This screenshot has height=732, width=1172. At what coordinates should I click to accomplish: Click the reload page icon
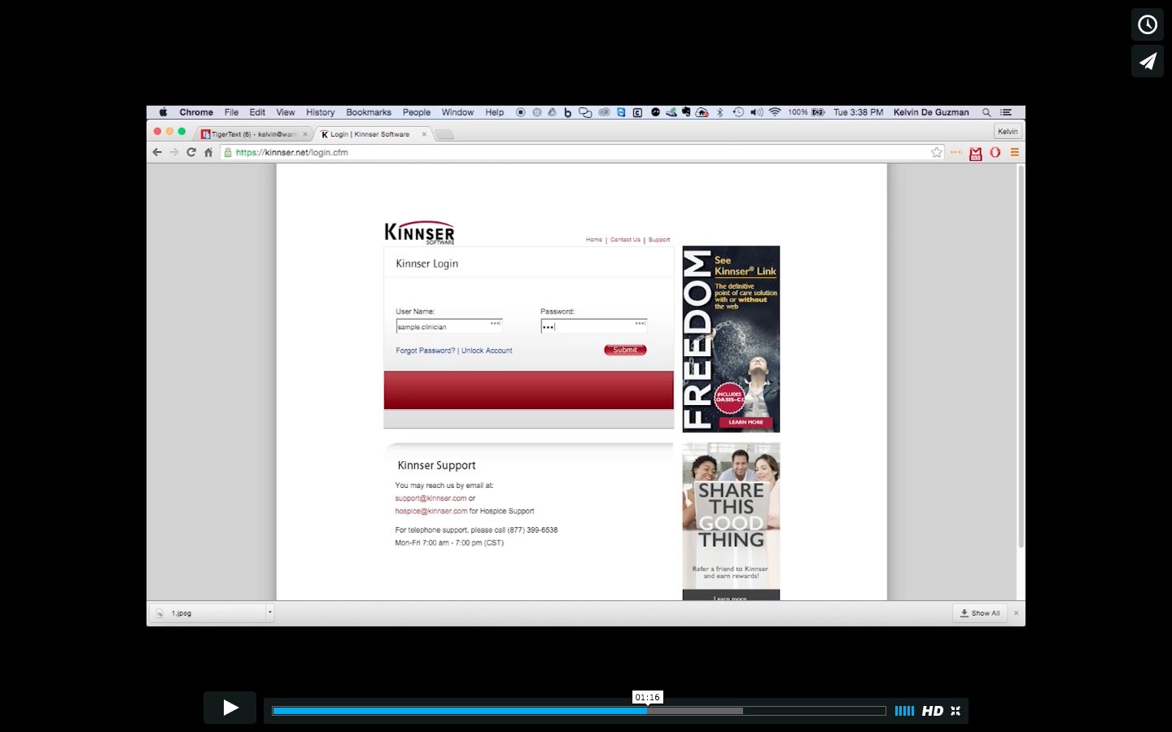point(190,152)
